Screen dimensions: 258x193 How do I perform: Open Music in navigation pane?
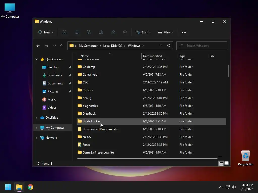point(51,100)
